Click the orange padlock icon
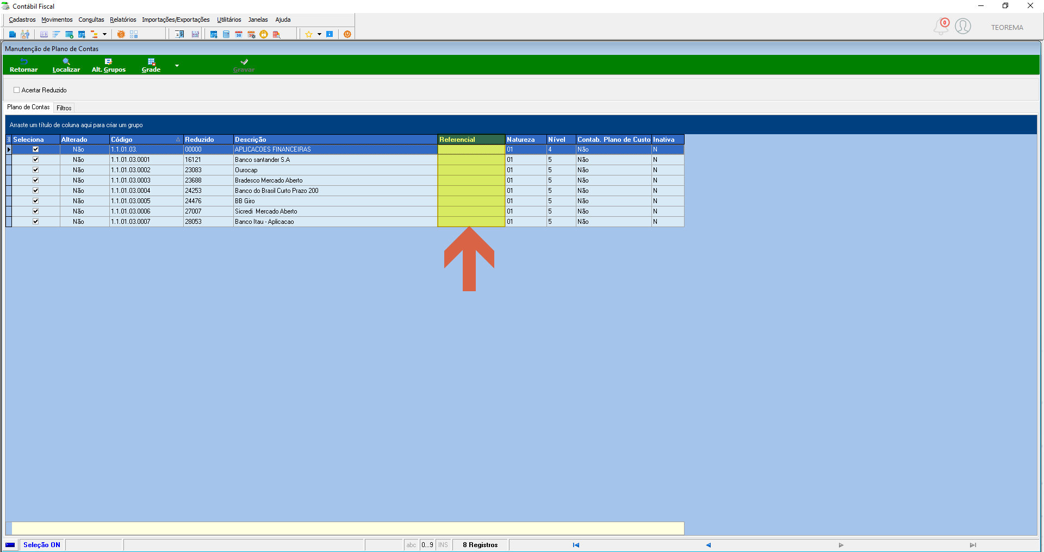 click(x=264, y=34)
